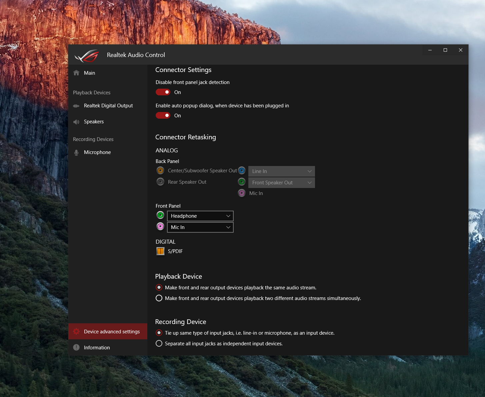This screenshot has width=485, height=397.
Task: Click the Connector Retasking heading
Action: click(x=186, y=137)
